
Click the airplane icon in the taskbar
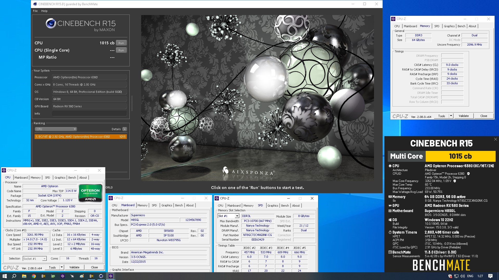click(x=72, y=276)
